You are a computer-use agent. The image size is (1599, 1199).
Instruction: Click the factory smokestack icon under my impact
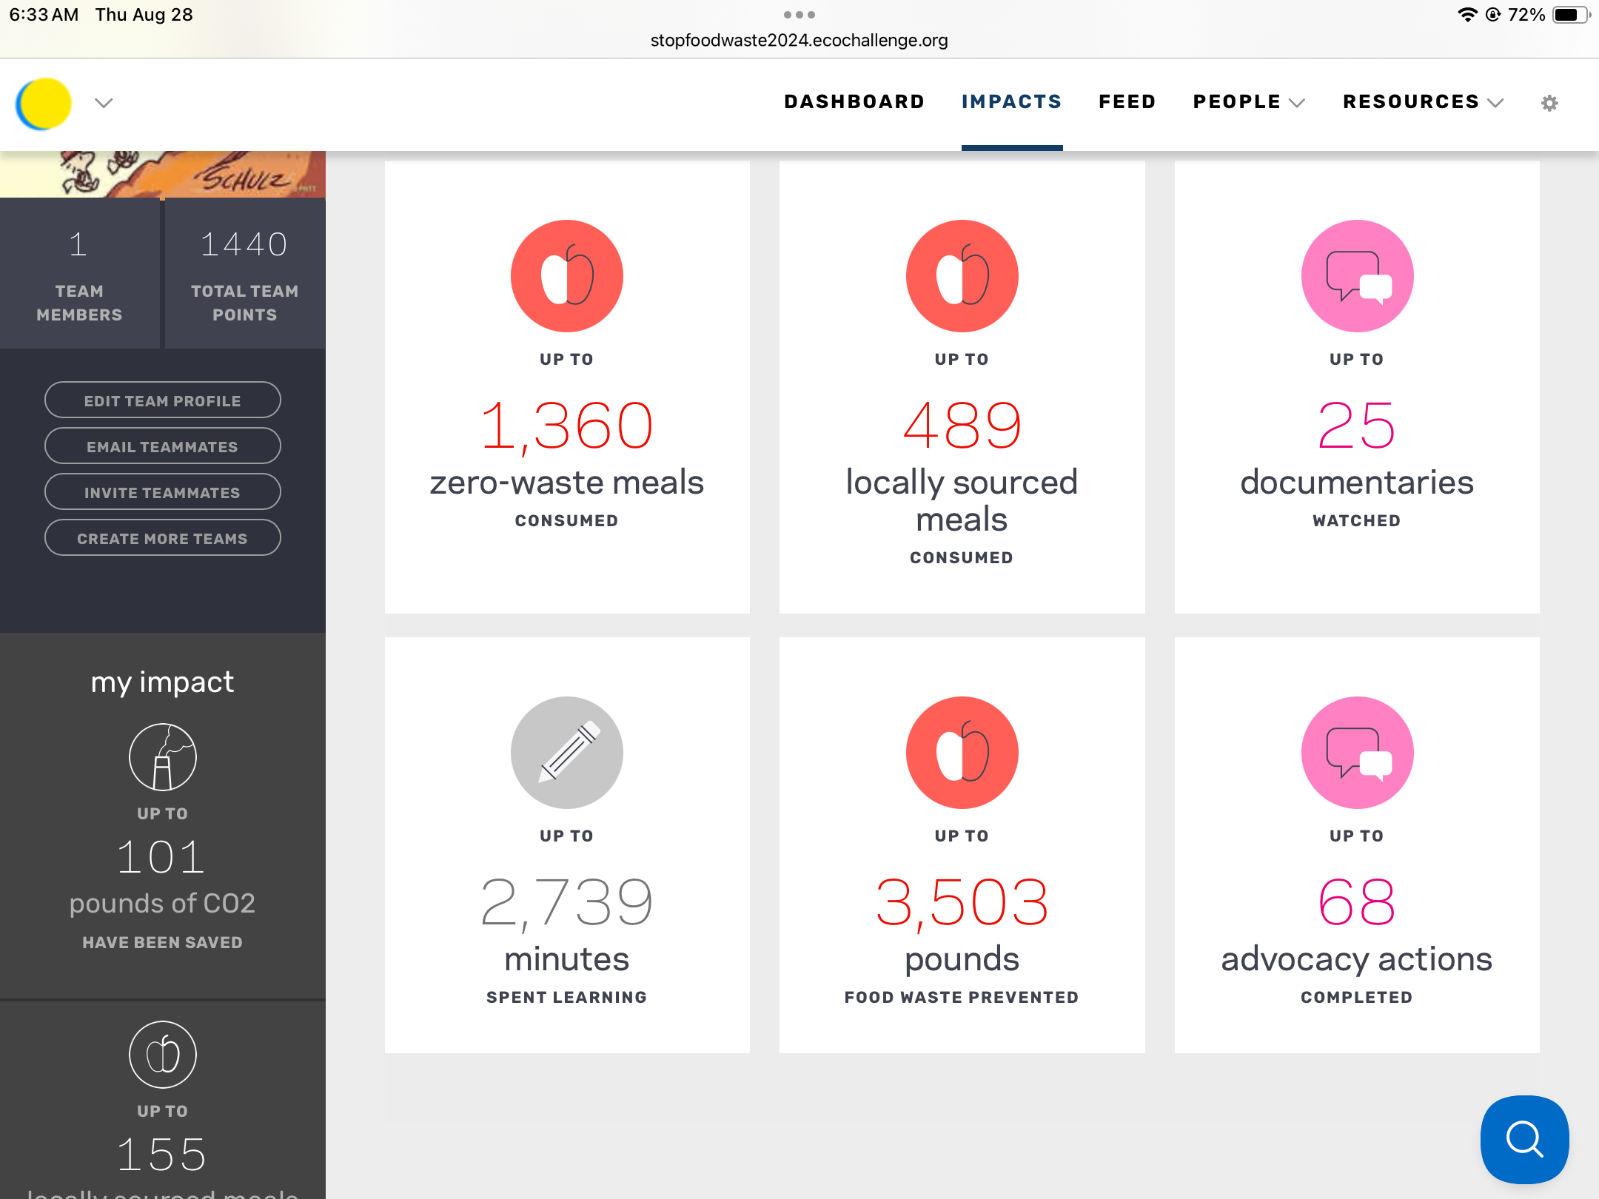162,757
